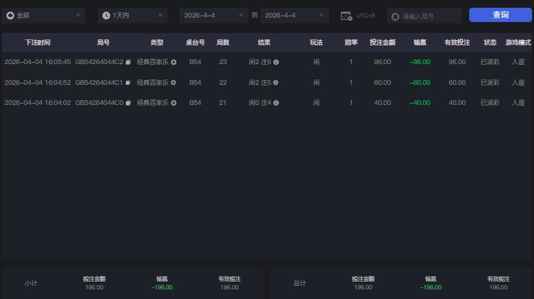Open info icon beside result 闲2 庄5
The width and height of the screenshot is (534, 299).
point(276,83)
